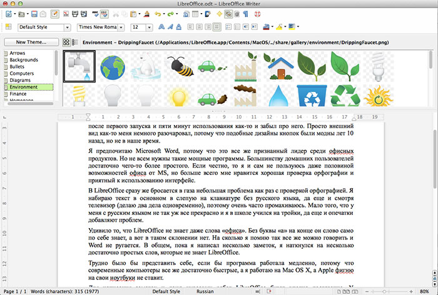Viewport: 438px width, 295px height.
Task: Open Page Preview icon
Action: pos(84,14)
